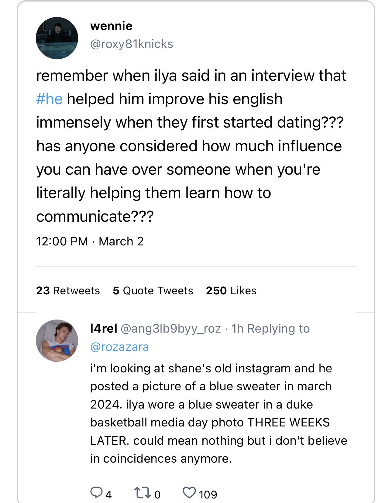Open the @rozazara mention link
The width and height of the screenshot is (392, 503).
tap(119, 347)
